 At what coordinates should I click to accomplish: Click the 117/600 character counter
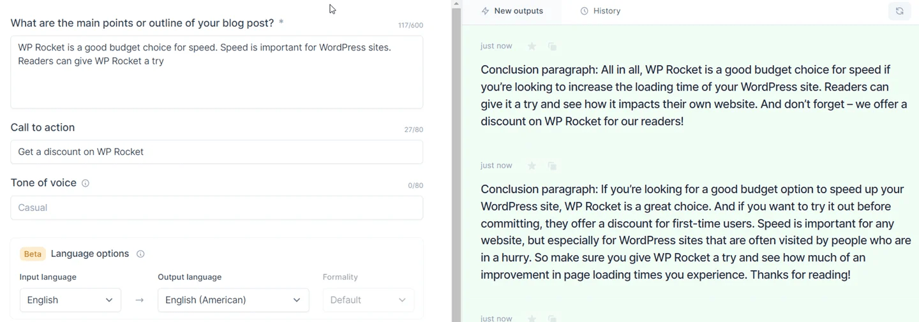coord(410,26)
